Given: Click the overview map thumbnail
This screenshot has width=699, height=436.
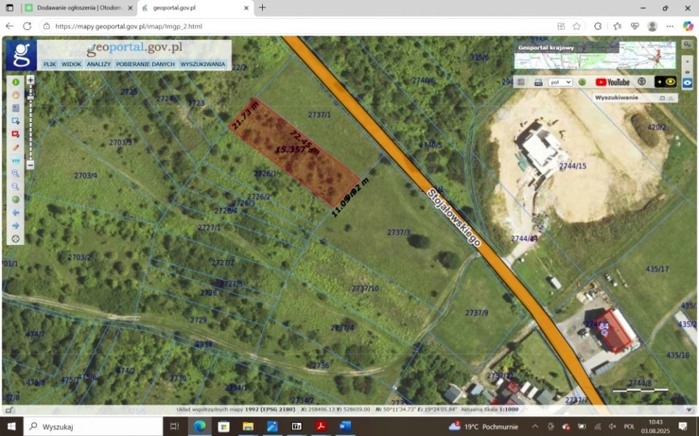Looking at the screenshot, I should click(595, 55).
